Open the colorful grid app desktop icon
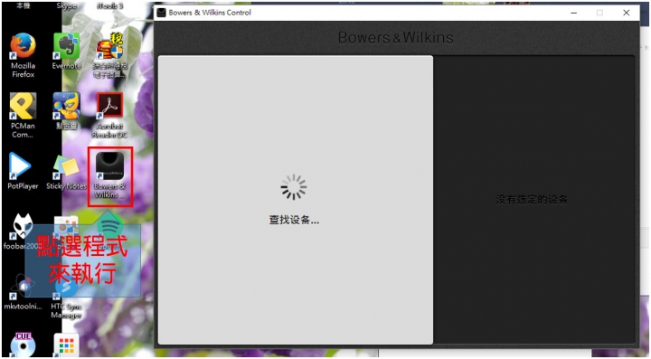The height and width of the screenshot is (359, 651). point(66,345)
